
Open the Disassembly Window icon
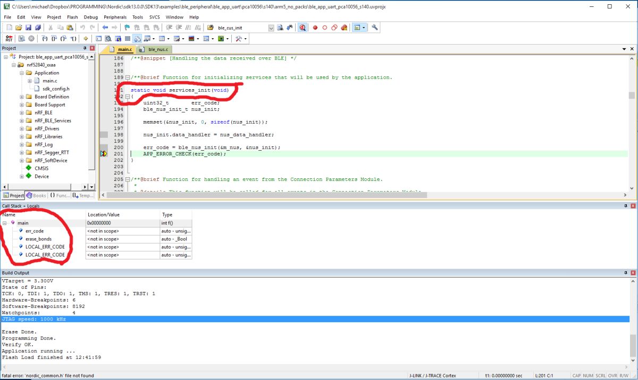click(x=108, y=39)
